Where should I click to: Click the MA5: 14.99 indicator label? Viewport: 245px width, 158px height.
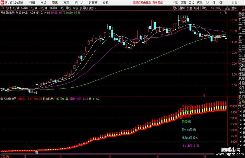click(29, 13)
